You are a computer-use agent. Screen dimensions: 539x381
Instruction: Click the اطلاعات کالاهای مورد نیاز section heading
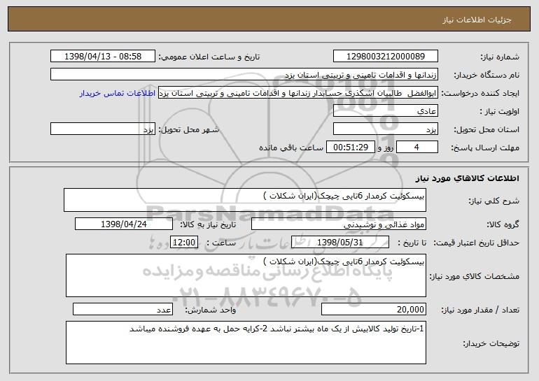(467, 178)
